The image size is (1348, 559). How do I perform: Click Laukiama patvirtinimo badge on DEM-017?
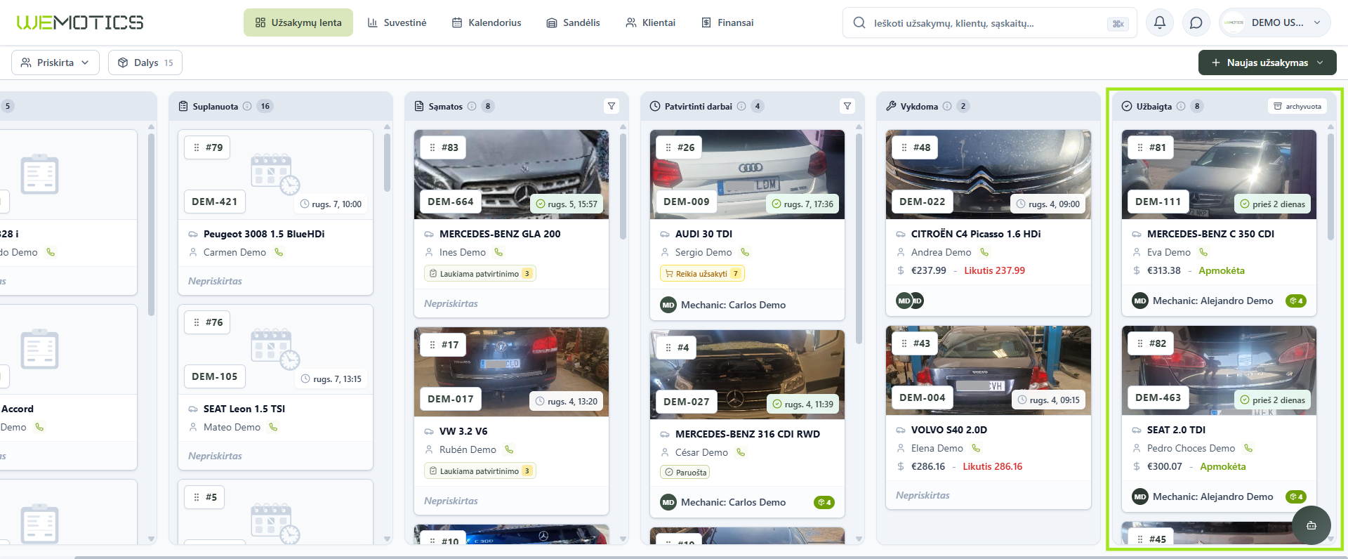pyautogui.click(x=480, y=471)
